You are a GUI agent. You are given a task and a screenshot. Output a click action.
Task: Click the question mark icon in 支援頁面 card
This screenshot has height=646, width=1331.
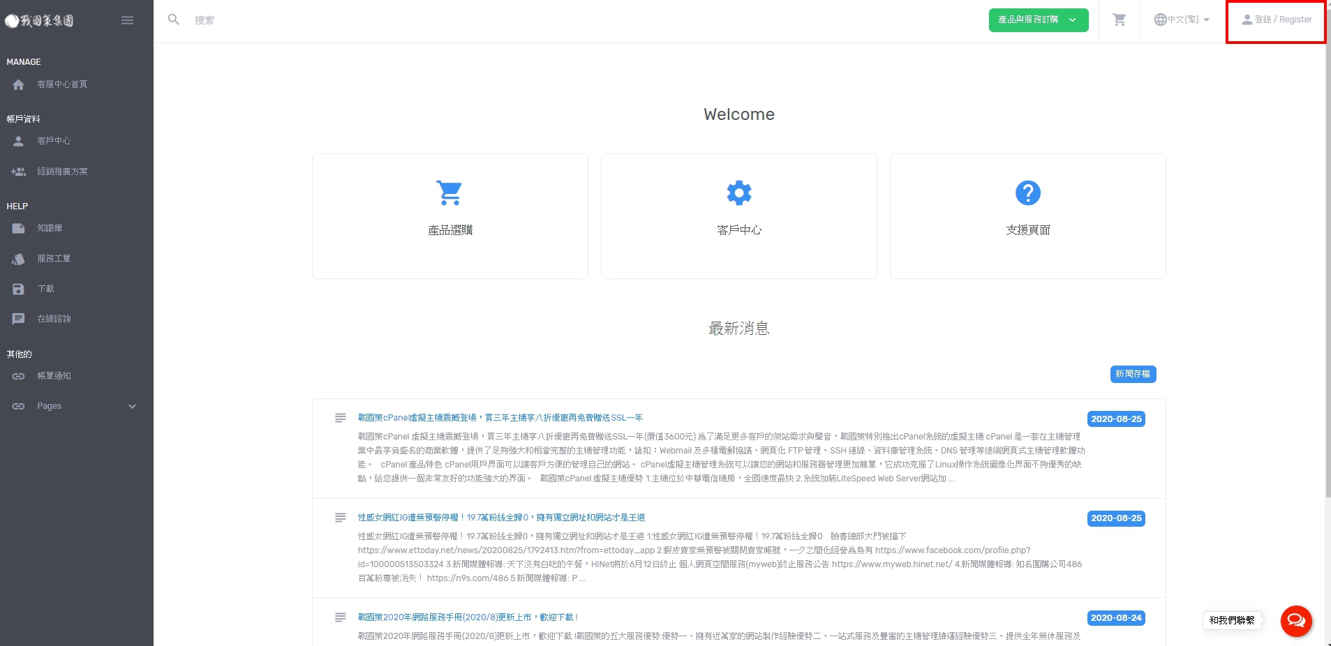(x=1028, y=193)
